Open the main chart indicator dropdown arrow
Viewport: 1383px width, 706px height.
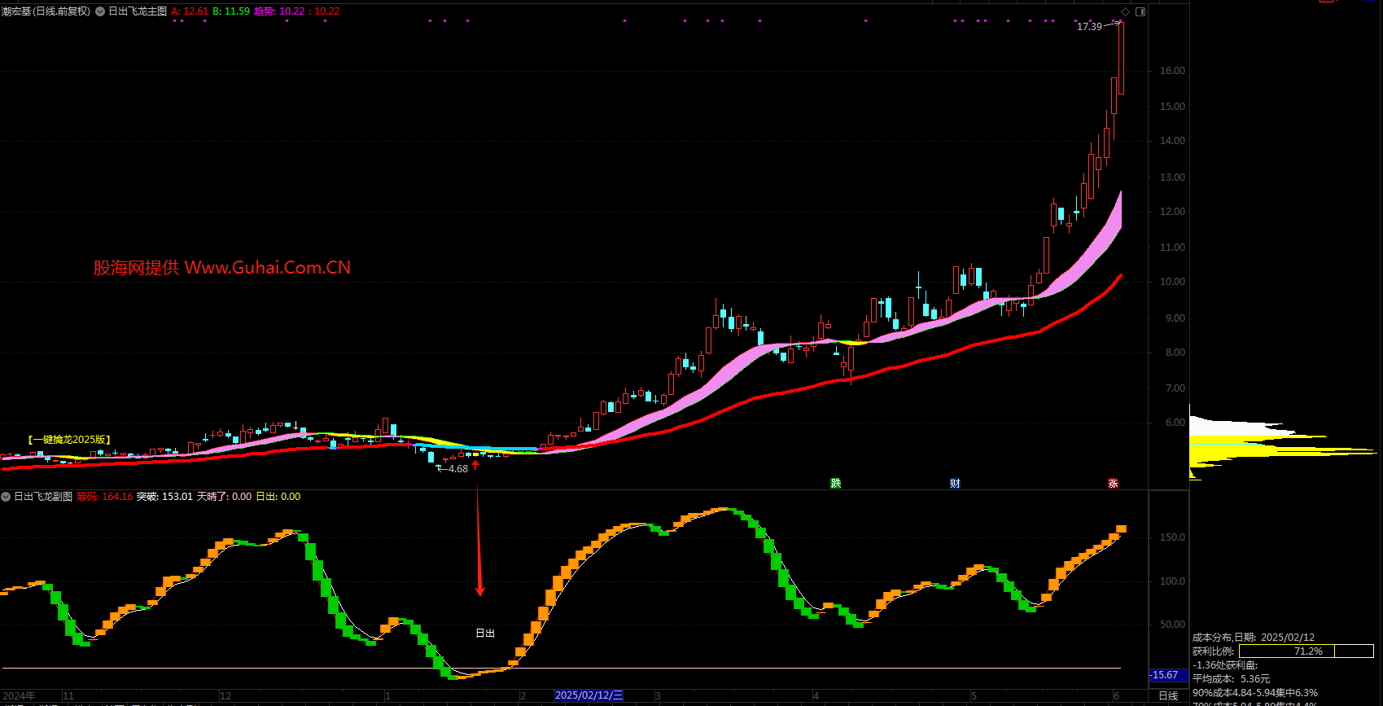pos(100,11)
